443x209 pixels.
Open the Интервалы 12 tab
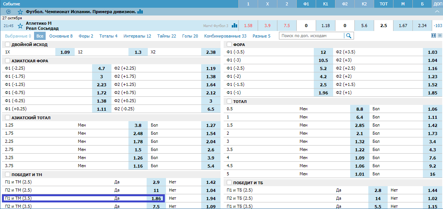[137, 36]
